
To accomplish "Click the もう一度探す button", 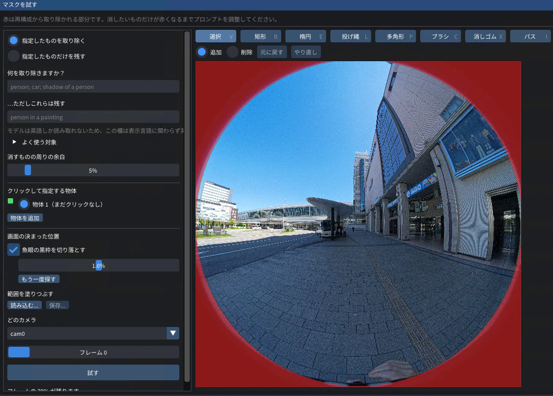I will click(39, 279).
